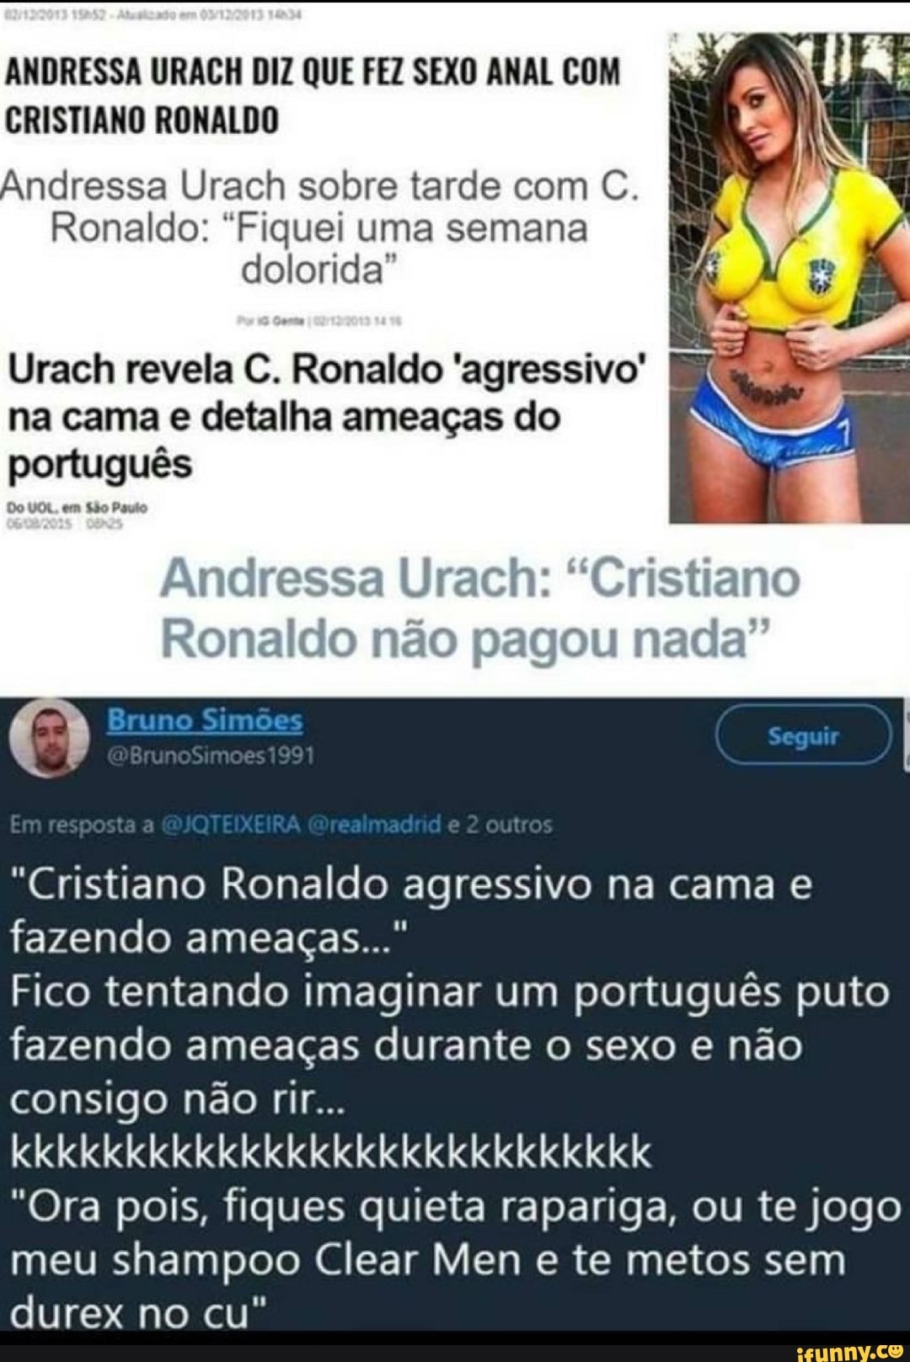The image size is (910, 1362).
Task: Click the Seguir follow button
Action: tap(803, 735)
